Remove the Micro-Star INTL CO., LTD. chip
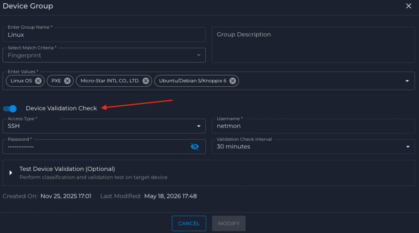This screenshot has height=233, width=419. pos(146,81)
